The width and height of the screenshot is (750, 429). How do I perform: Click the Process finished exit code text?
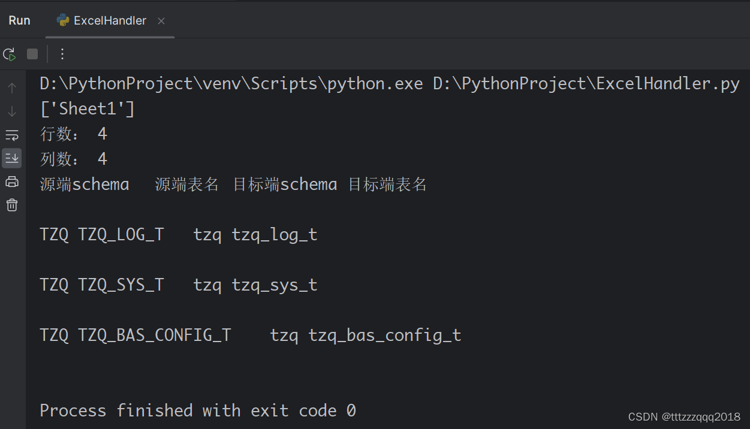click(197, 410)
